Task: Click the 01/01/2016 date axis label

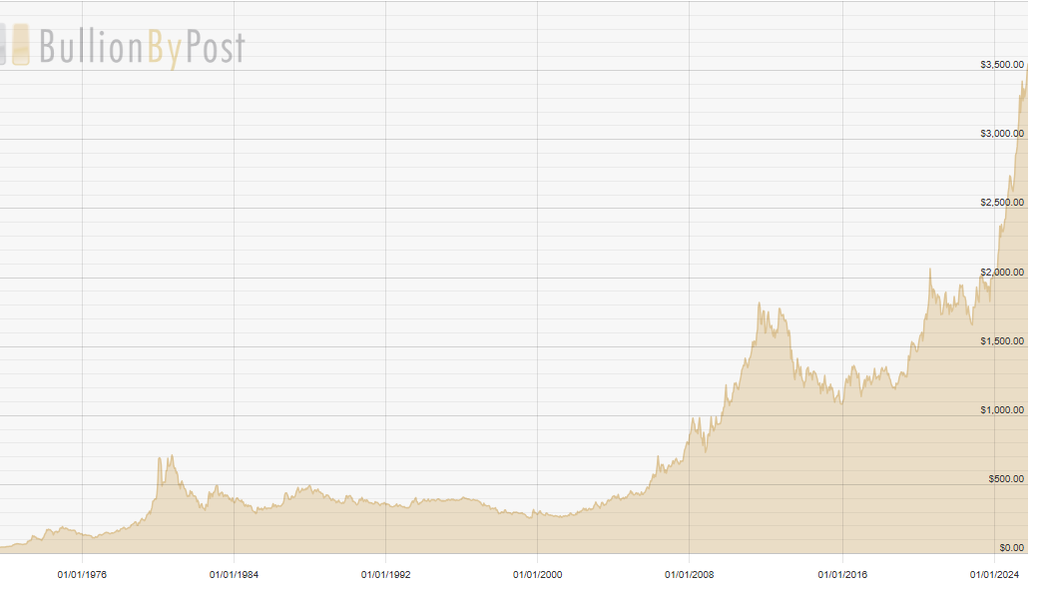Action: [x=842, y=574]
